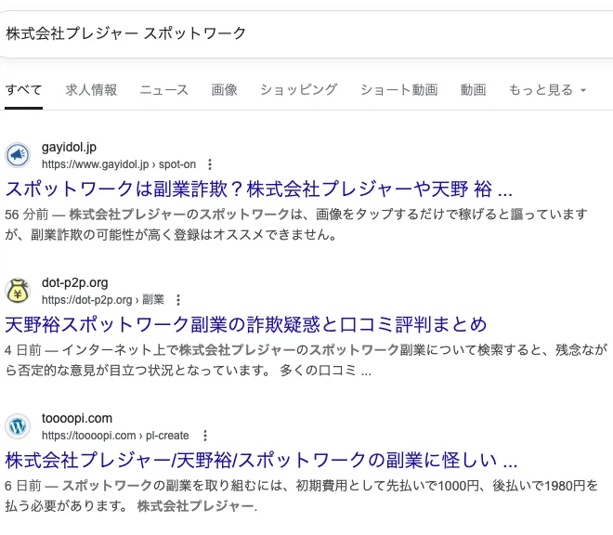Click the URL https://dot-p2p.org › 副業
613x535 pixels.
(x=103, y=300)
